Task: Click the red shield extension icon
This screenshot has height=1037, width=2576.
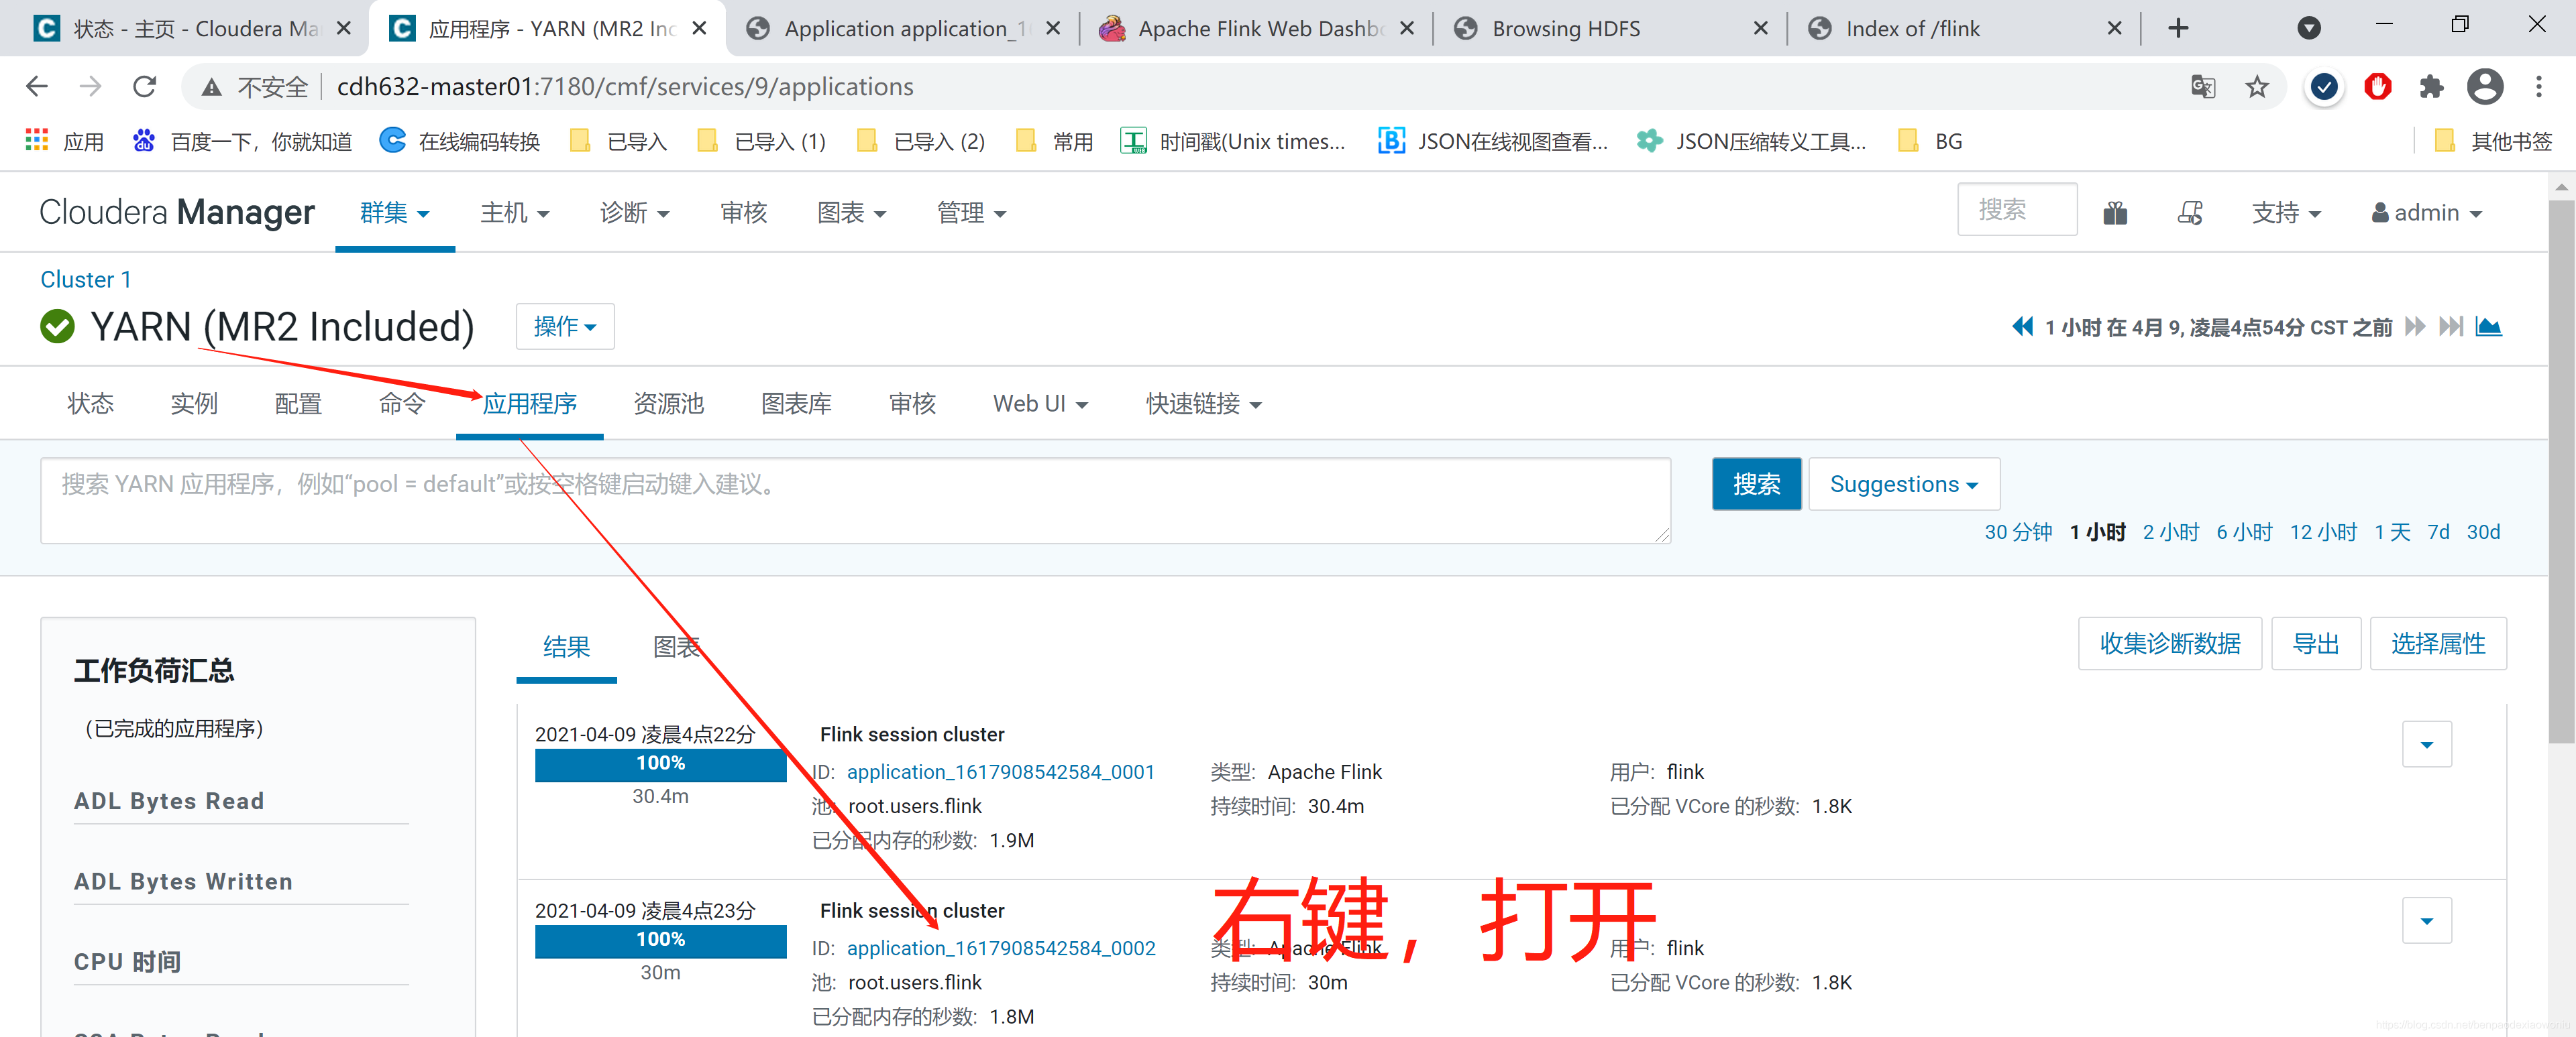Action: [x=2377, y=87]
